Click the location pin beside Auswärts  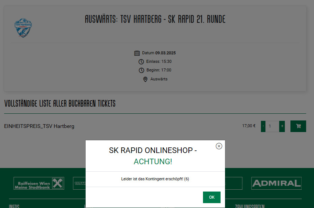pos(145,79)
